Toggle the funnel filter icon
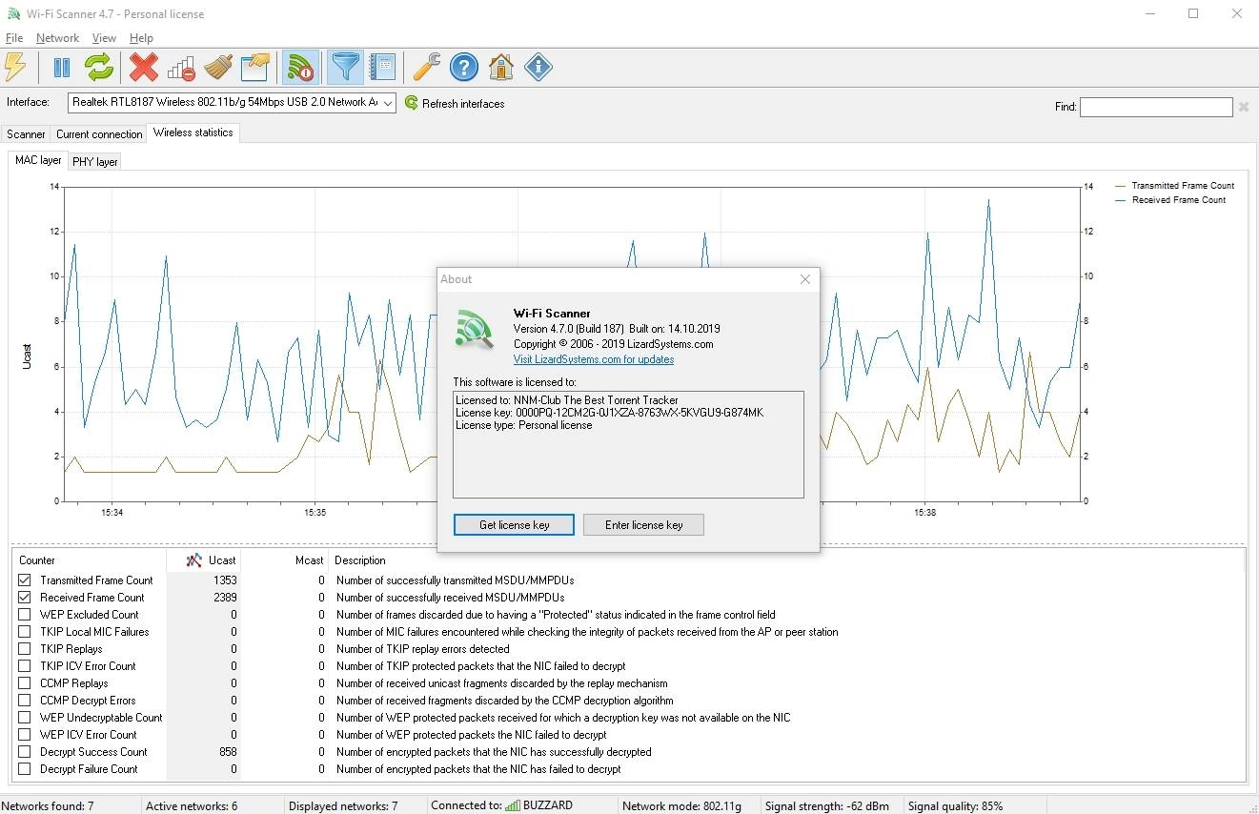 (x=345, y=67)
